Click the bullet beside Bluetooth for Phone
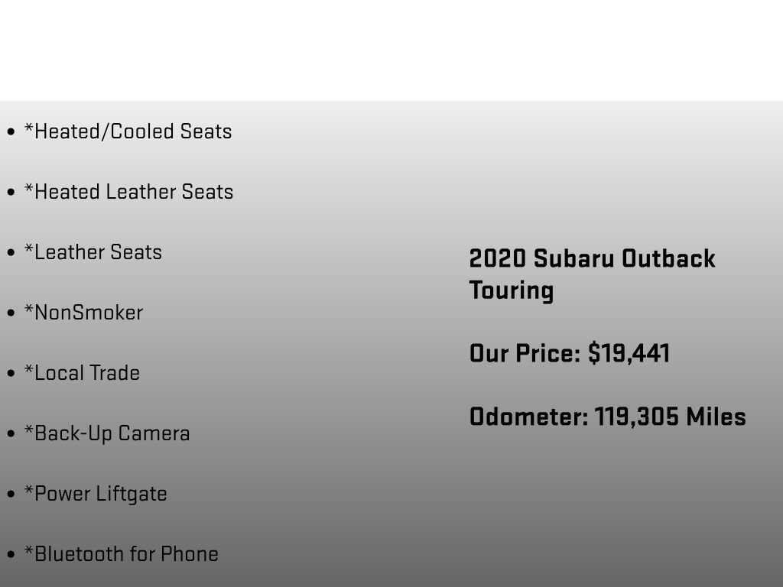The height and width of the screenshot is (587, 783). (x=11, y=555)
